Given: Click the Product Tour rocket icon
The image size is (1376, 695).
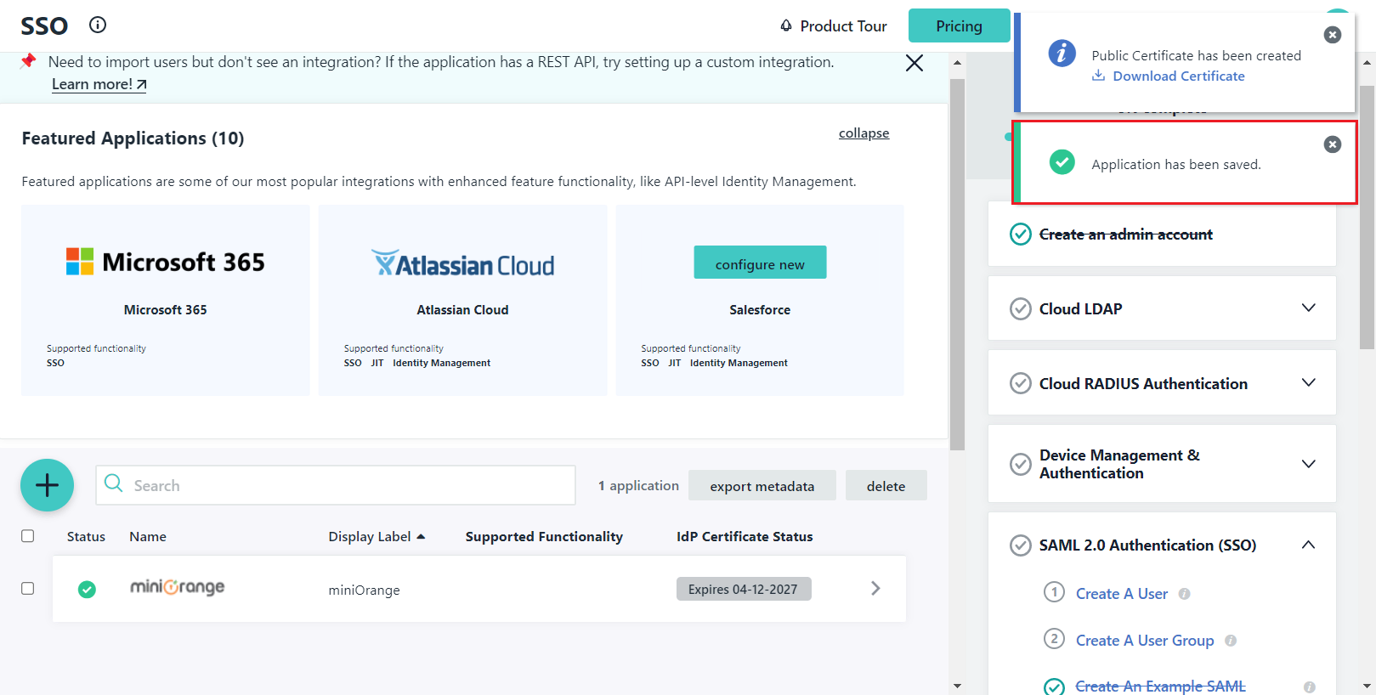Looking at the screenshot, I should (786, 25).
